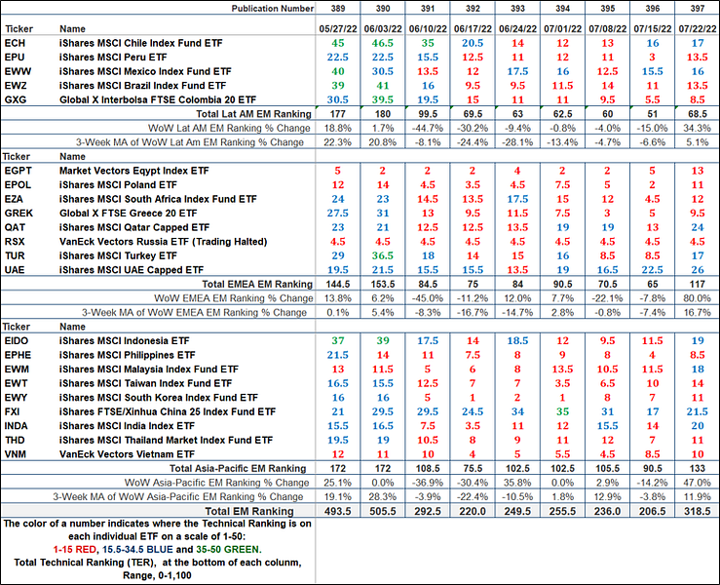Screen dimensions: 720x585
Task: Click 'WoW Lat AM EM Ranking % Change' label
Action: click(229, 129)
